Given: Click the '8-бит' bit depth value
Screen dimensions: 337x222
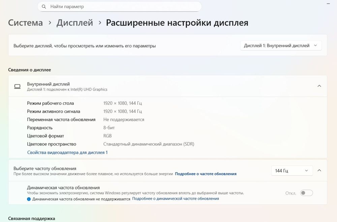Looking at the screenshot, I should (x=109, y=128).
